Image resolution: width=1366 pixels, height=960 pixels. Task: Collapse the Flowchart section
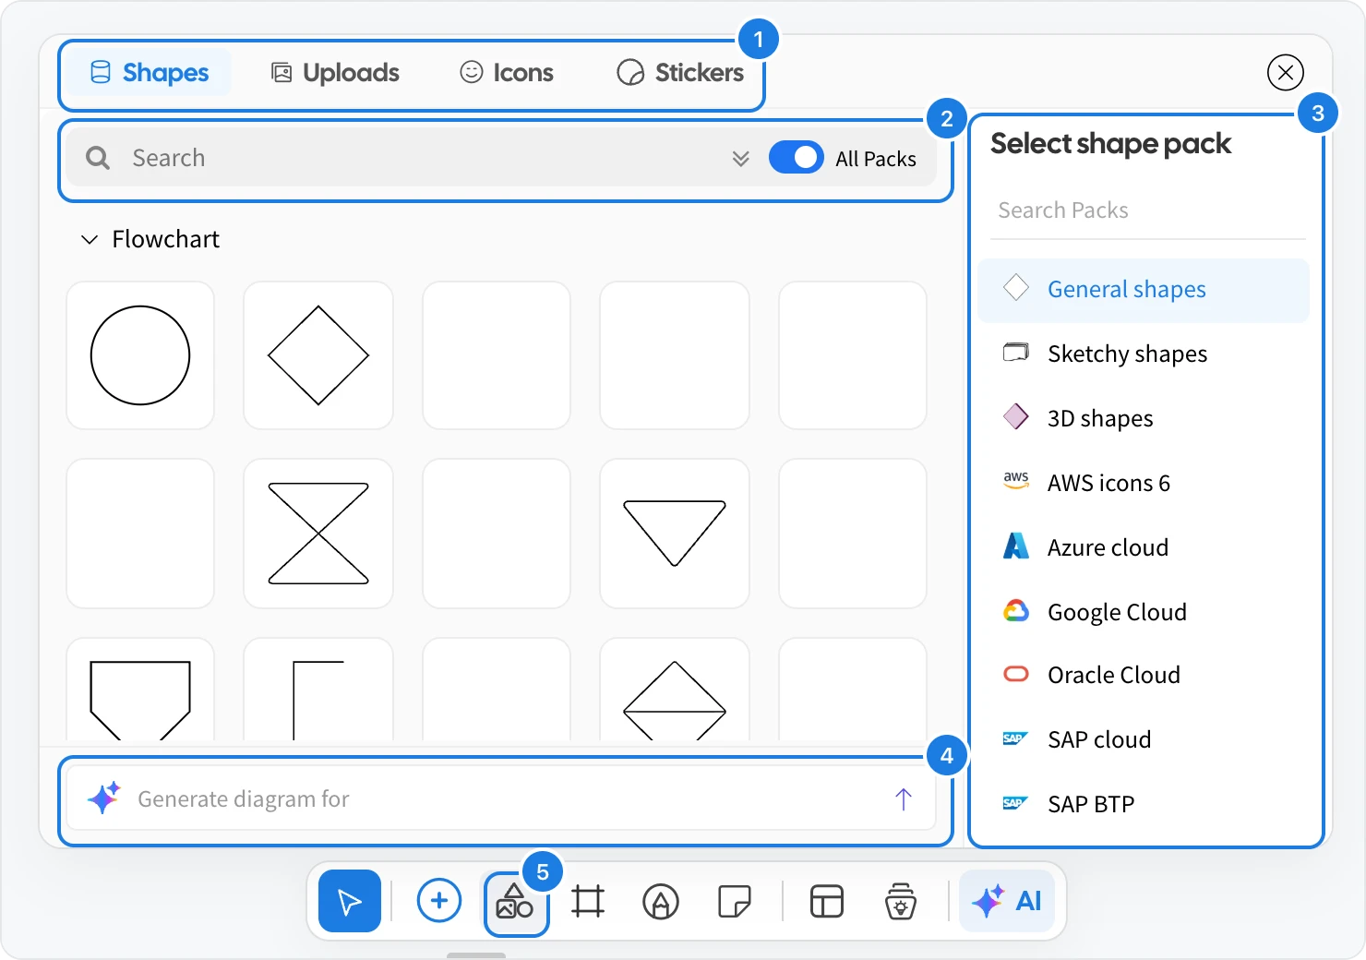click(90, 240)
